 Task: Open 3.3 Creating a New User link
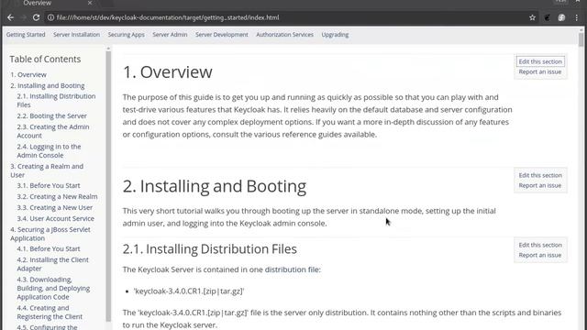pyautogui.click(x=55, y=208)
